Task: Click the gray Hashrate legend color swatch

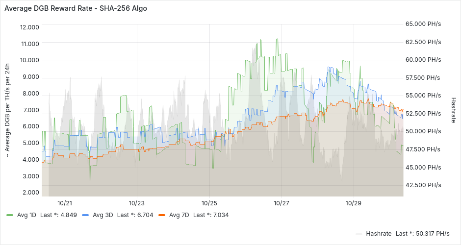Action: tap(359, 234)
